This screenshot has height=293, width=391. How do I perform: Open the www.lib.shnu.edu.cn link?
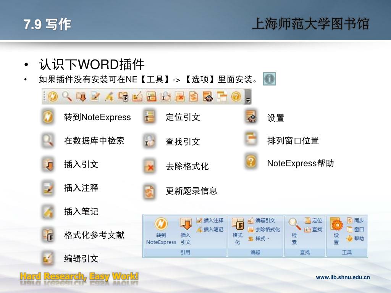[x=343, y=277]
